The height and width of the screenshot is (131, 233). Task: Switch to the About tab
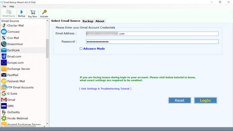(100, 21)
